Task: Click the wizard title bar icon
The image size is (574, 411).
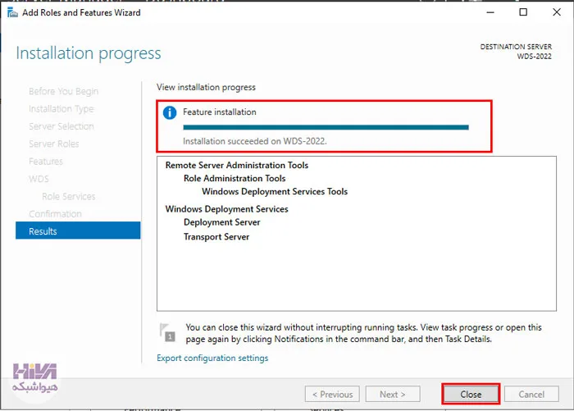Action: (x=12, y=13)
